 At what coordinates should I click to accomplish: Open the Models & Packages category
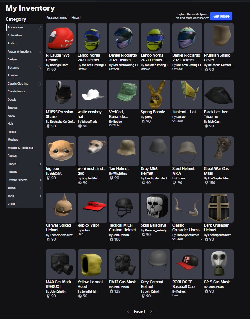(x=20, y=148)
